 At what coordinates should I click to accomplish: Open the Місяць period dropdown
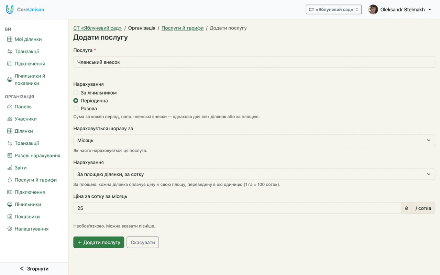pyautogui.click(x=254, y=140)
